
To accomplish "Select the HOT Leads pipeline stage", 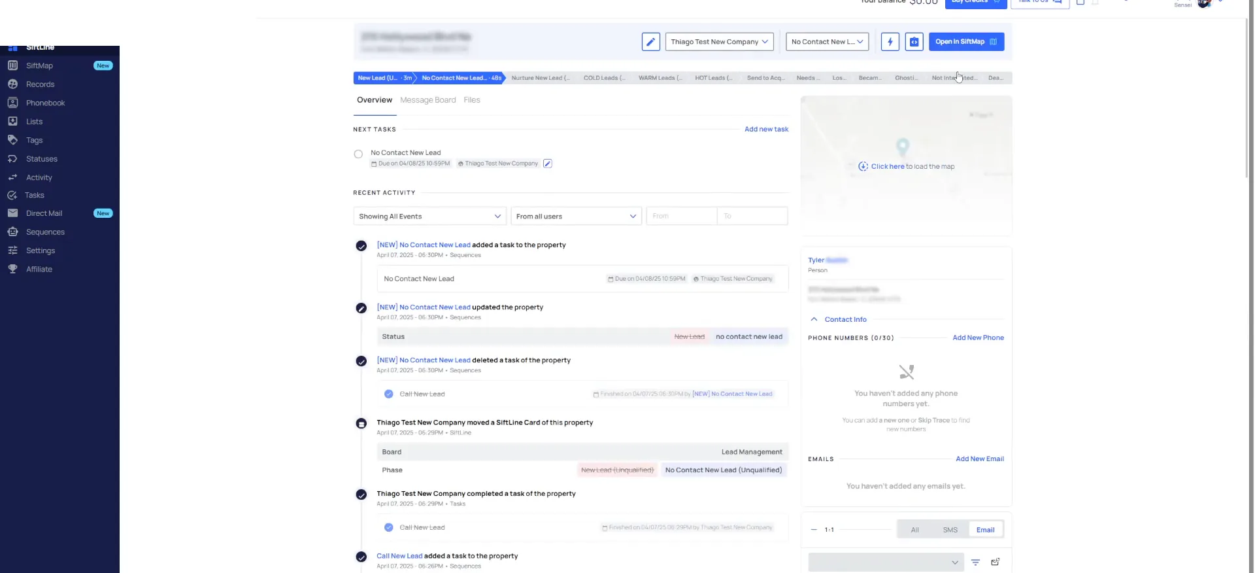I will pos(714,78).
